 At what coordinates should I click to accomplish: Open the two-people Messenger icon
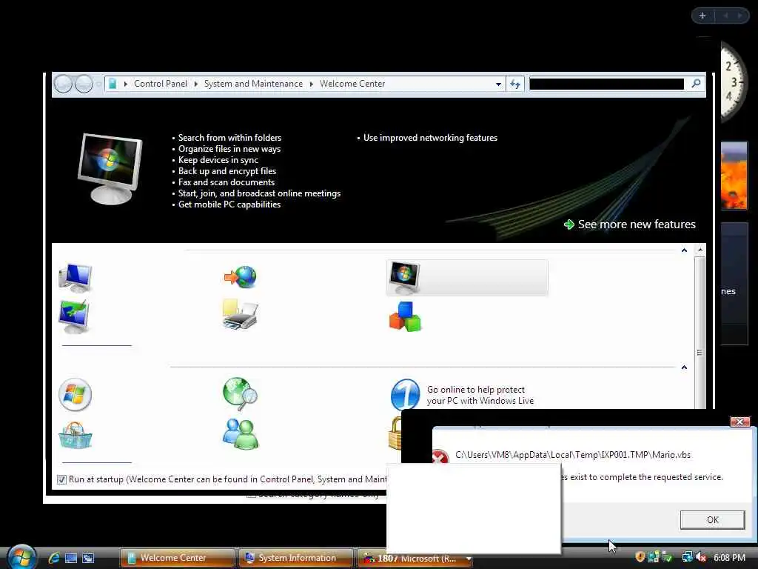(241, 433)
